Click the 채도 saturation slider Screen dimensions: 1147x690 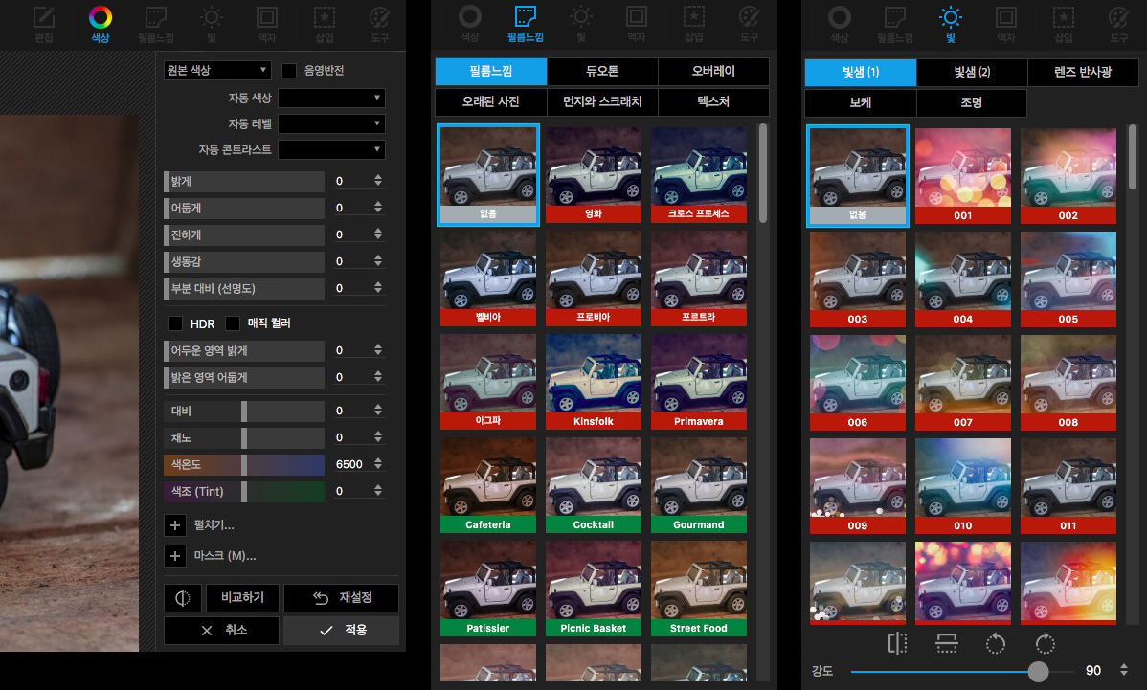coord(244,437)
